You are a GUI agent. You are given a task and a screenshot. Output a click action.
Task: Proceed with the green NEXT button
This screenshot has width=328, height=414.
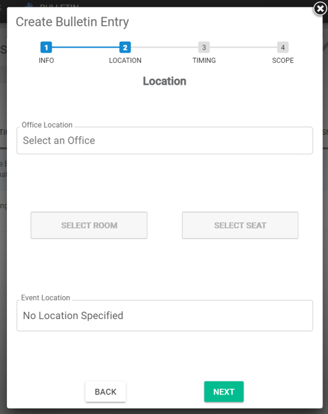coord(224,392)
